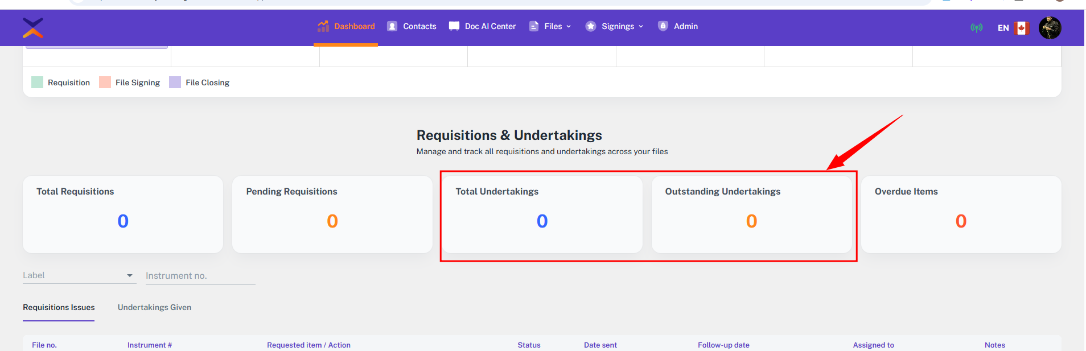1086x351 pixels.
Task: Select the Requisitions Issues tab
Action: tap(59, 307)
